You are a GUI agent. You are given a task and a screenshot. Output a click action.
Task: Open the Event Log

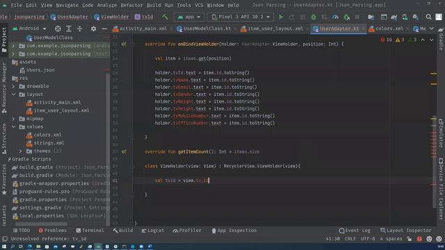point(355,231)
